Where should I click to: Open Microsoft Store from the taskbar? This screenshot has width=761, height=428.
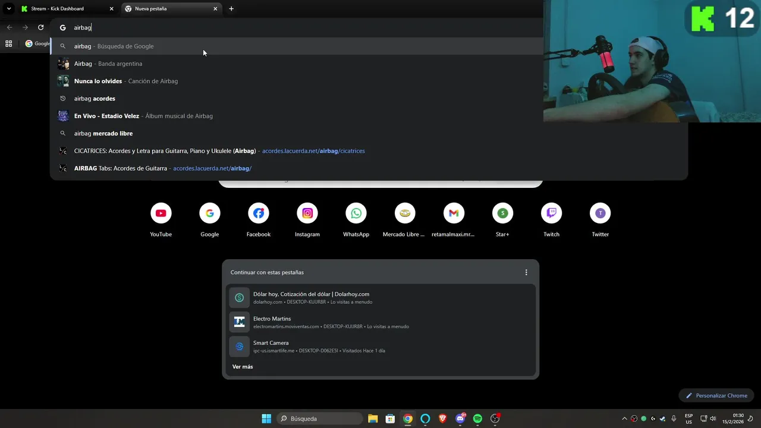390,418
